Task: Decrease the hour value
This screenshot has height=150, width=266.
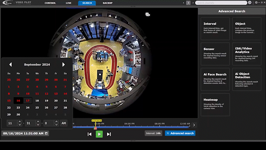Action: pyautogui.click(x=20, y=125)
